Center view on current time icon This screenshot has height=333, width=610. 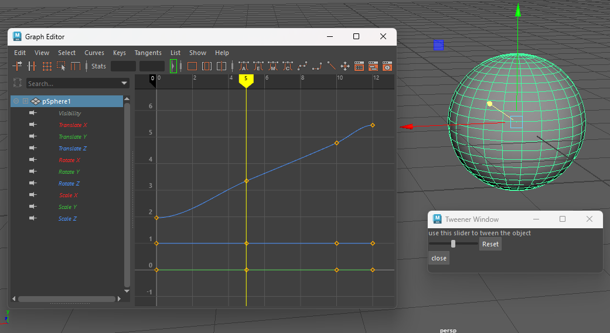(x=221, y=66)
